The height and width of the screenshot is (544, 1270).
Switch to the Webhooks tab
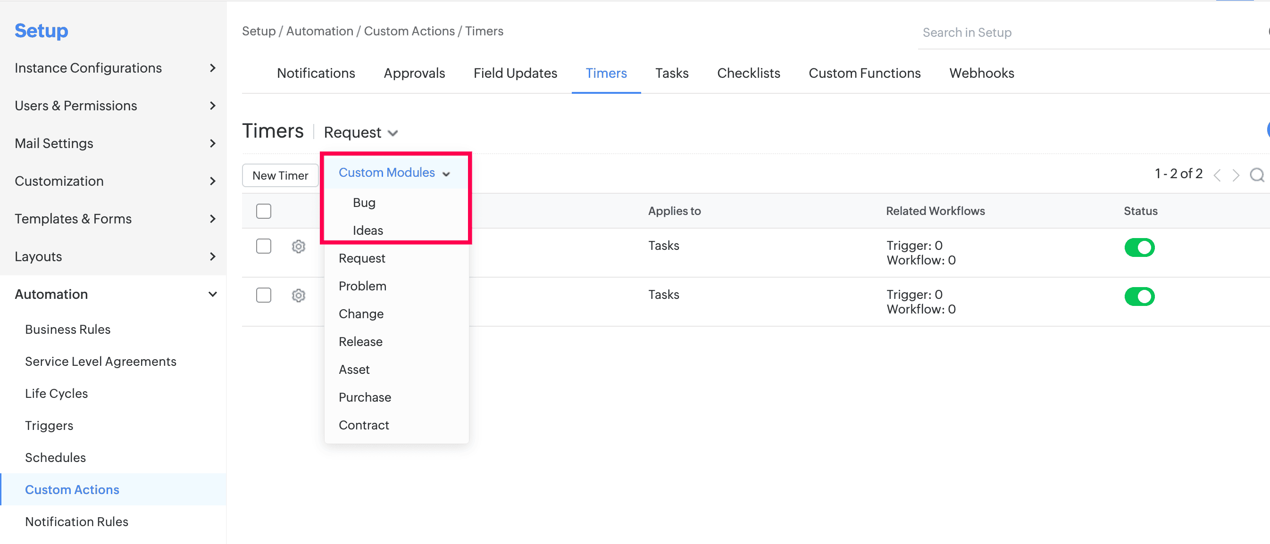(981, 73)
